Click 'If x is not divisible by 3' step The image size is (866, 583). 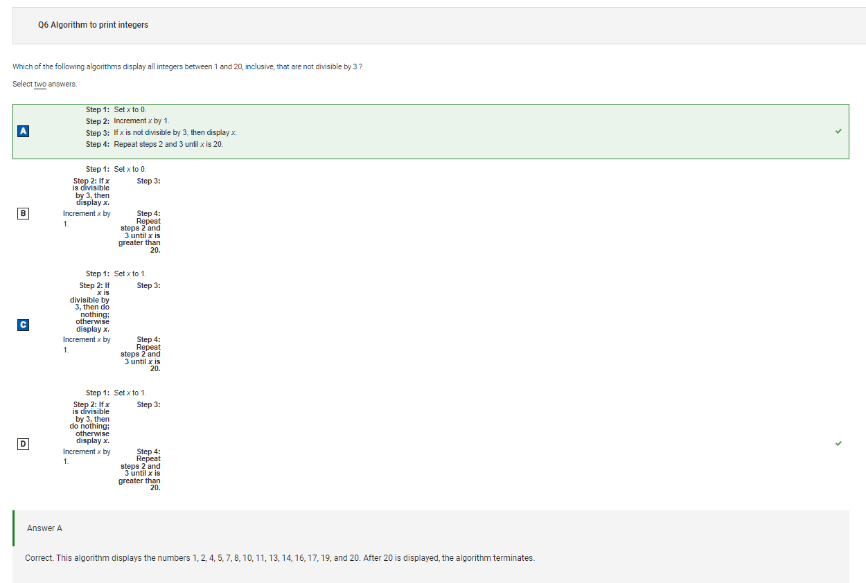point(175,133)
